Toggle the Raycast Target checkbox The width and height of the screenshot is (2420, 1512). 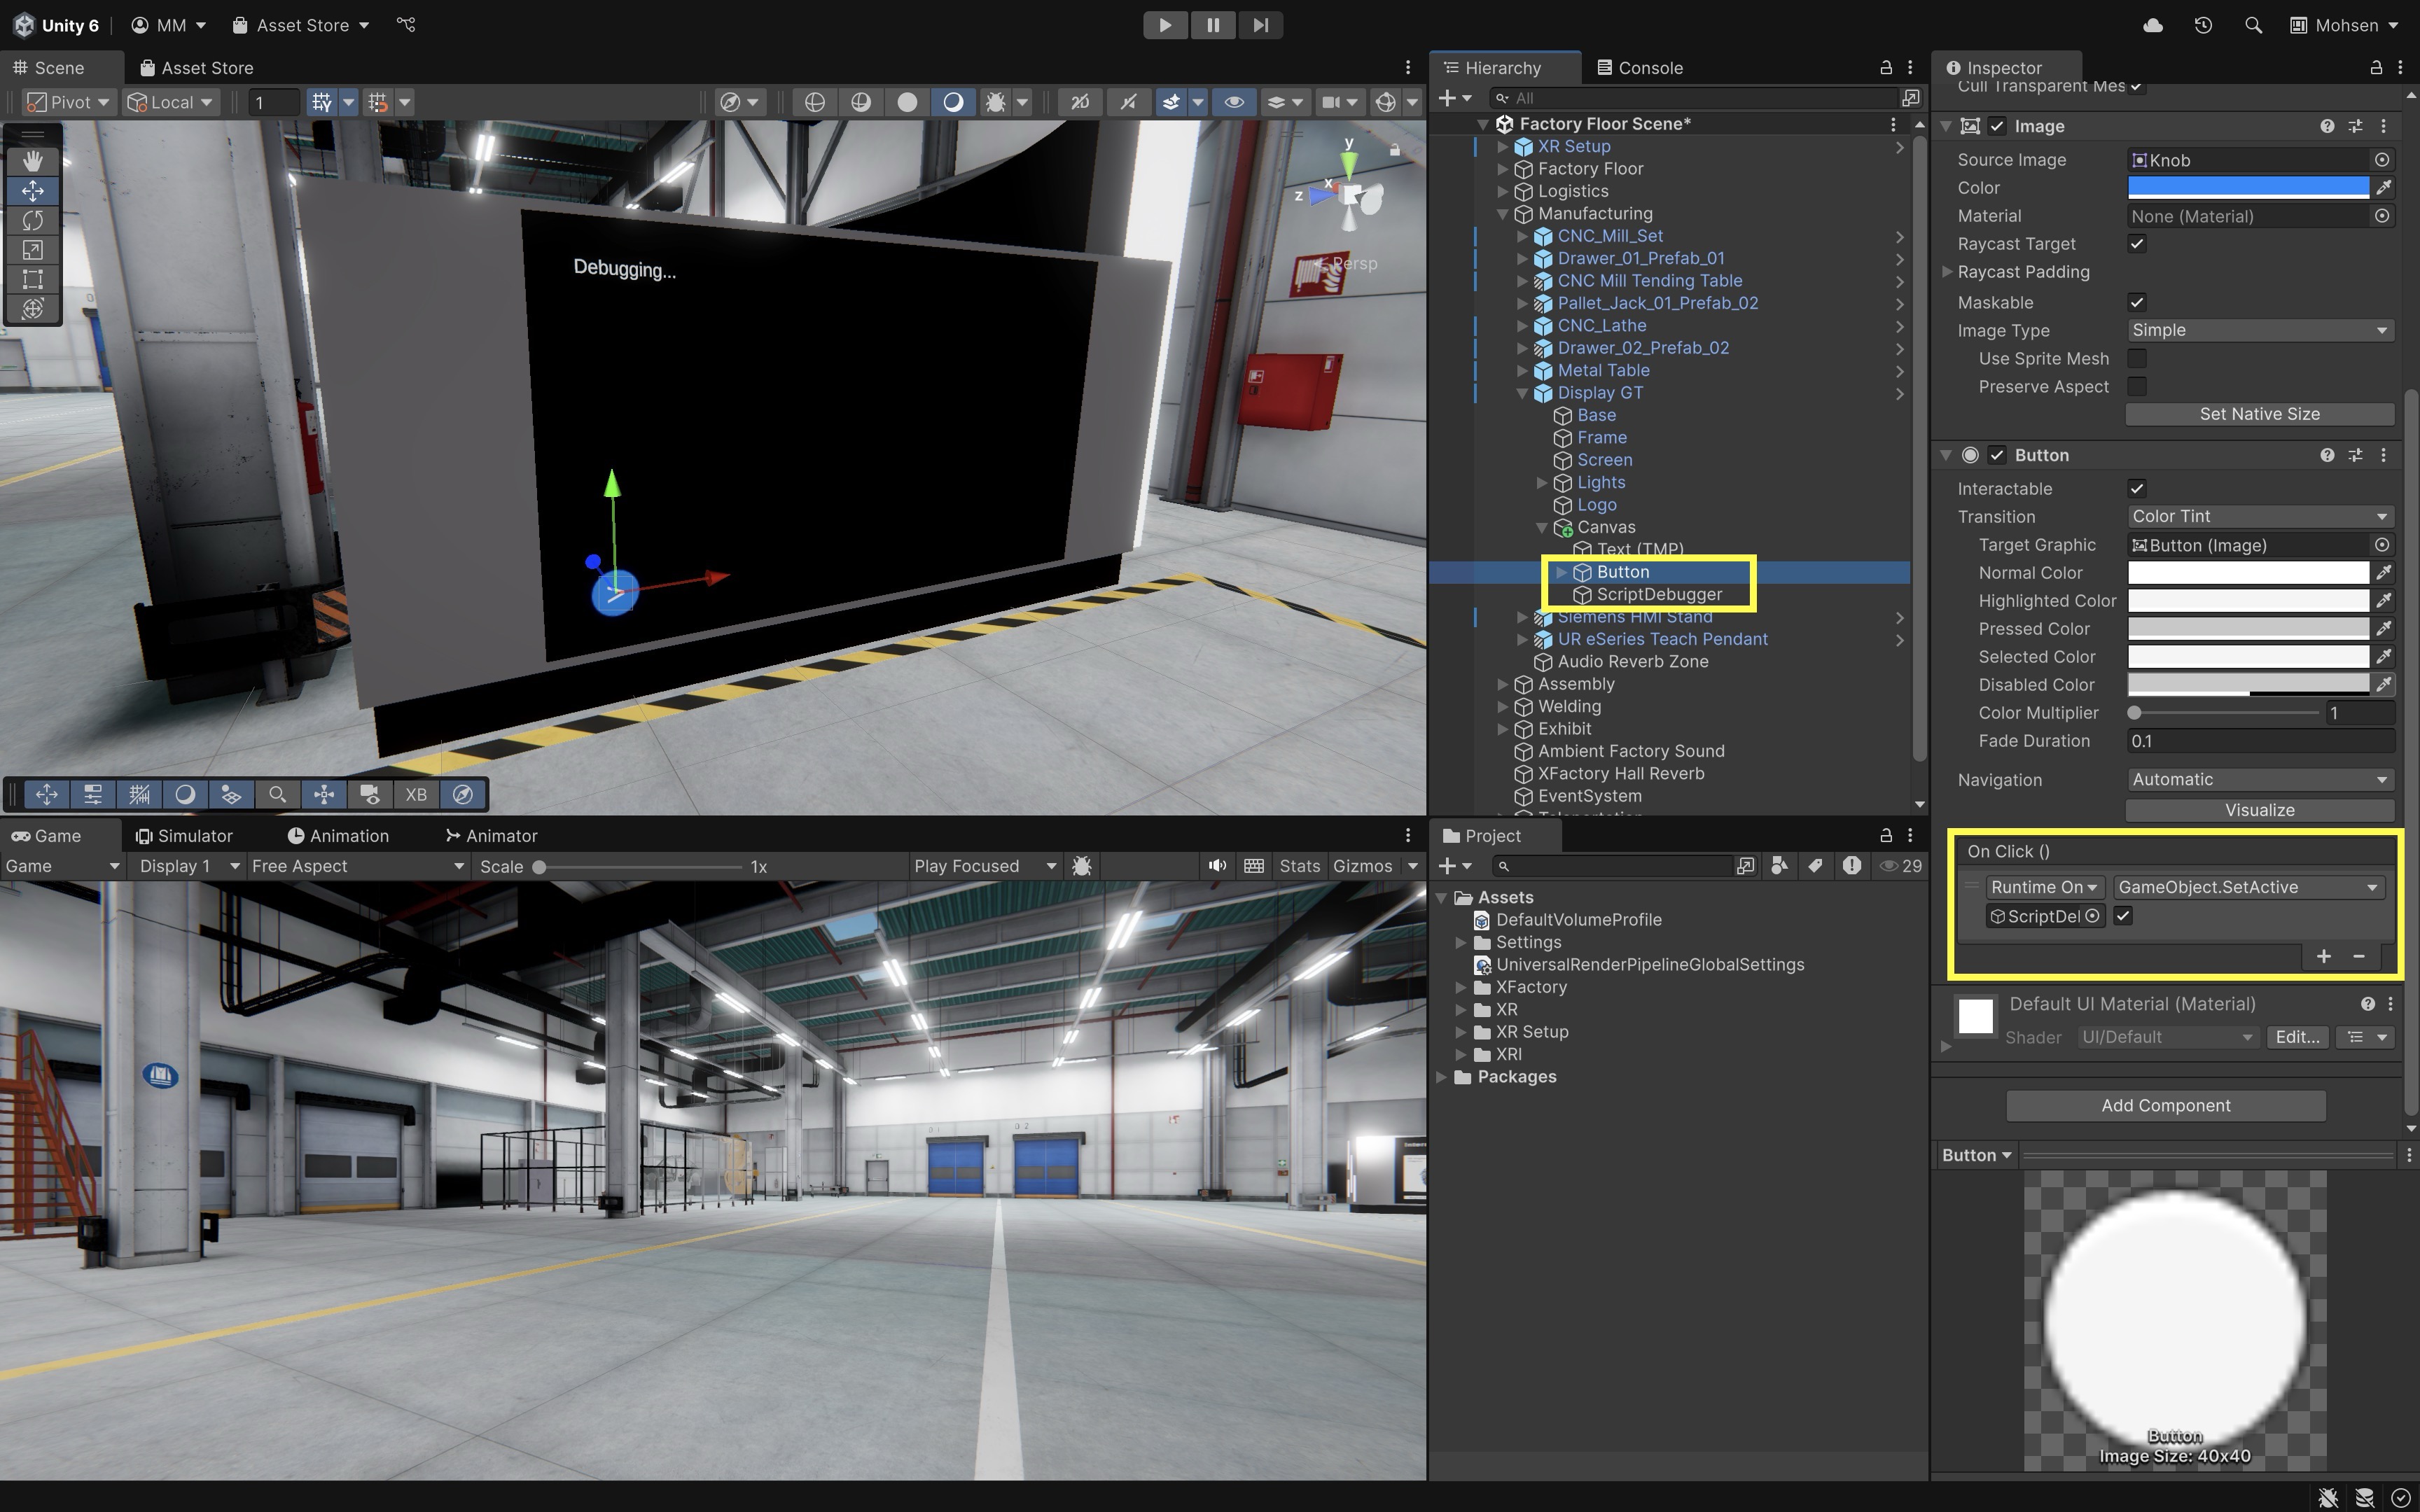pos(2137,244)
